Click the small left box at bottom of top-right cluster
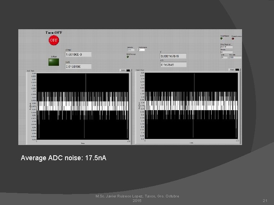This screenshot has width=274, height=205. [224, 57]
